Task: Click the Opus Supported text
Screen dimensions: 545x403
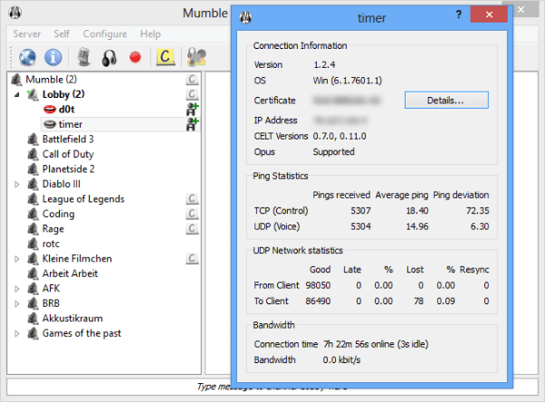Action: 334,152
